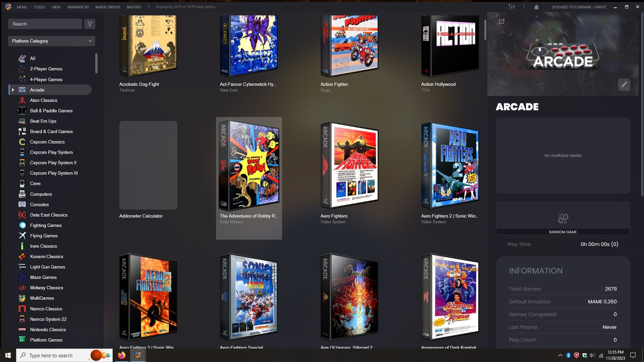Select Addometer Calculator blank thumbnail

coord(148,165)
